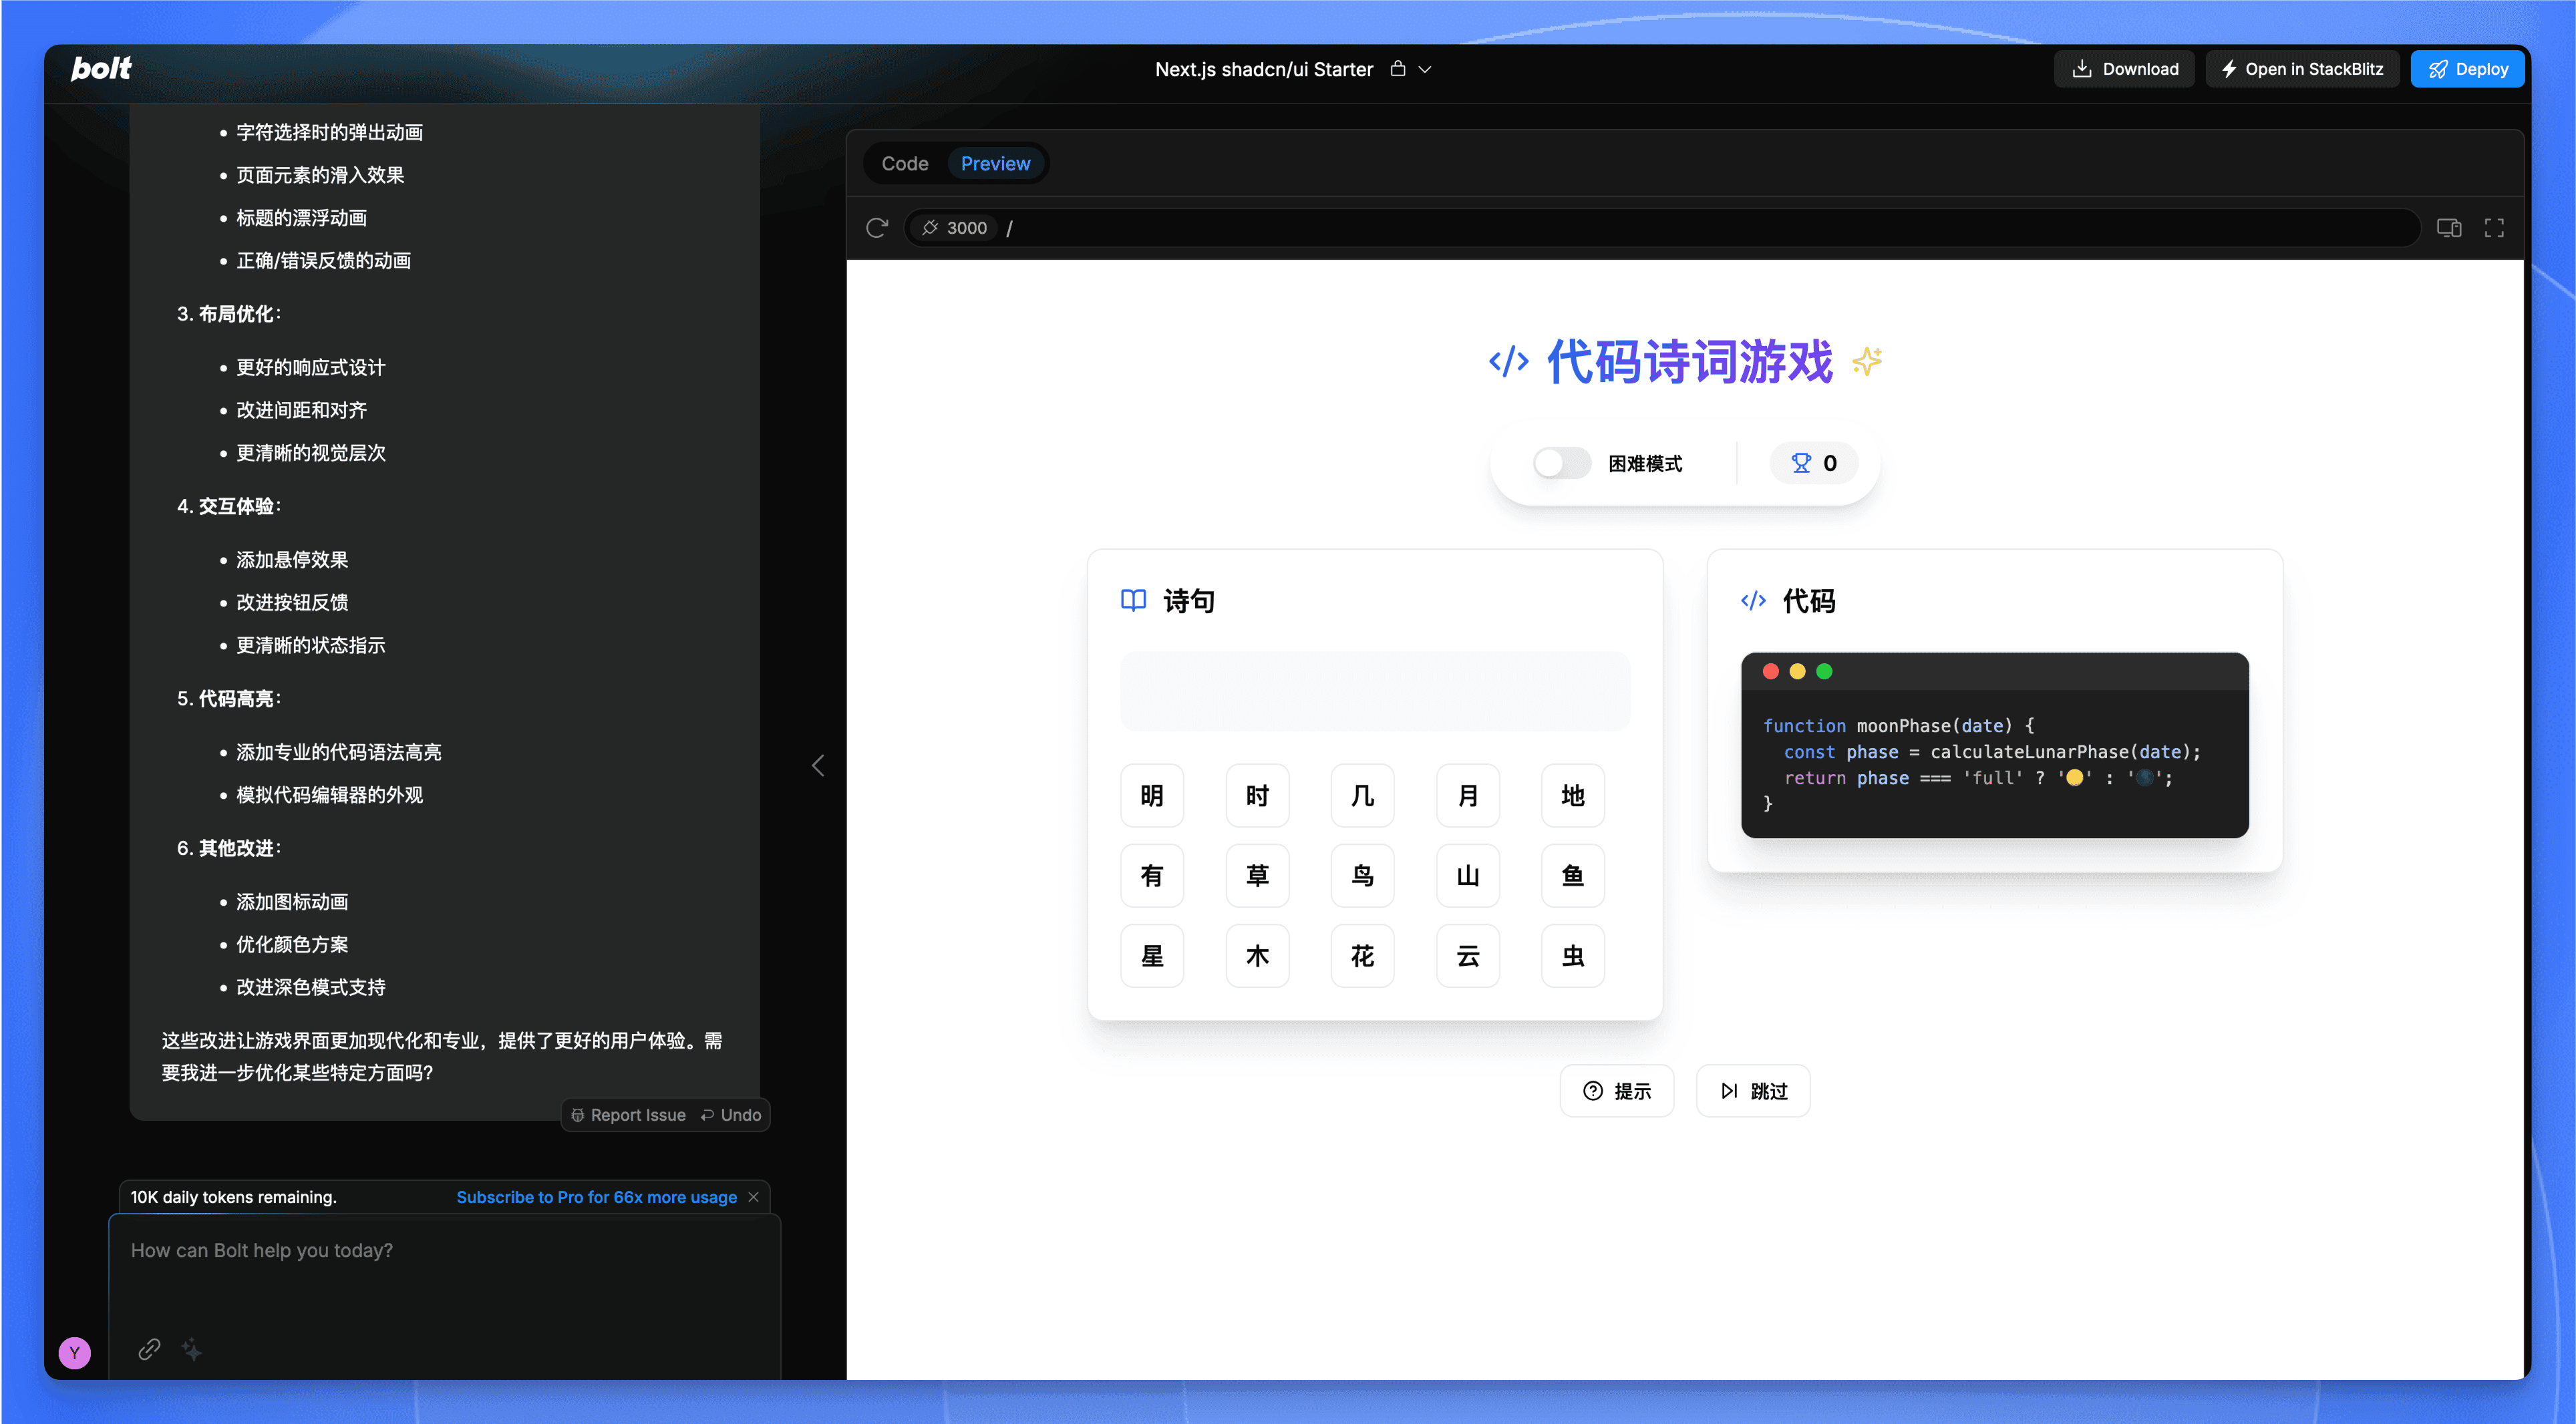Click the code brackets icon beside the title
2576x1424 pixels.
1509,361
